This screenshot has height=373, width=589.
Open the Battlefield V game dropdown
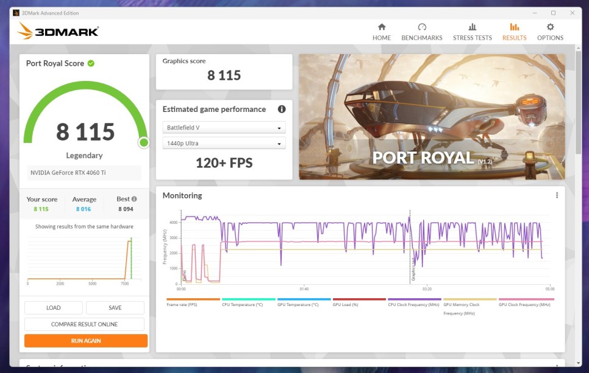tap(224, 127)
